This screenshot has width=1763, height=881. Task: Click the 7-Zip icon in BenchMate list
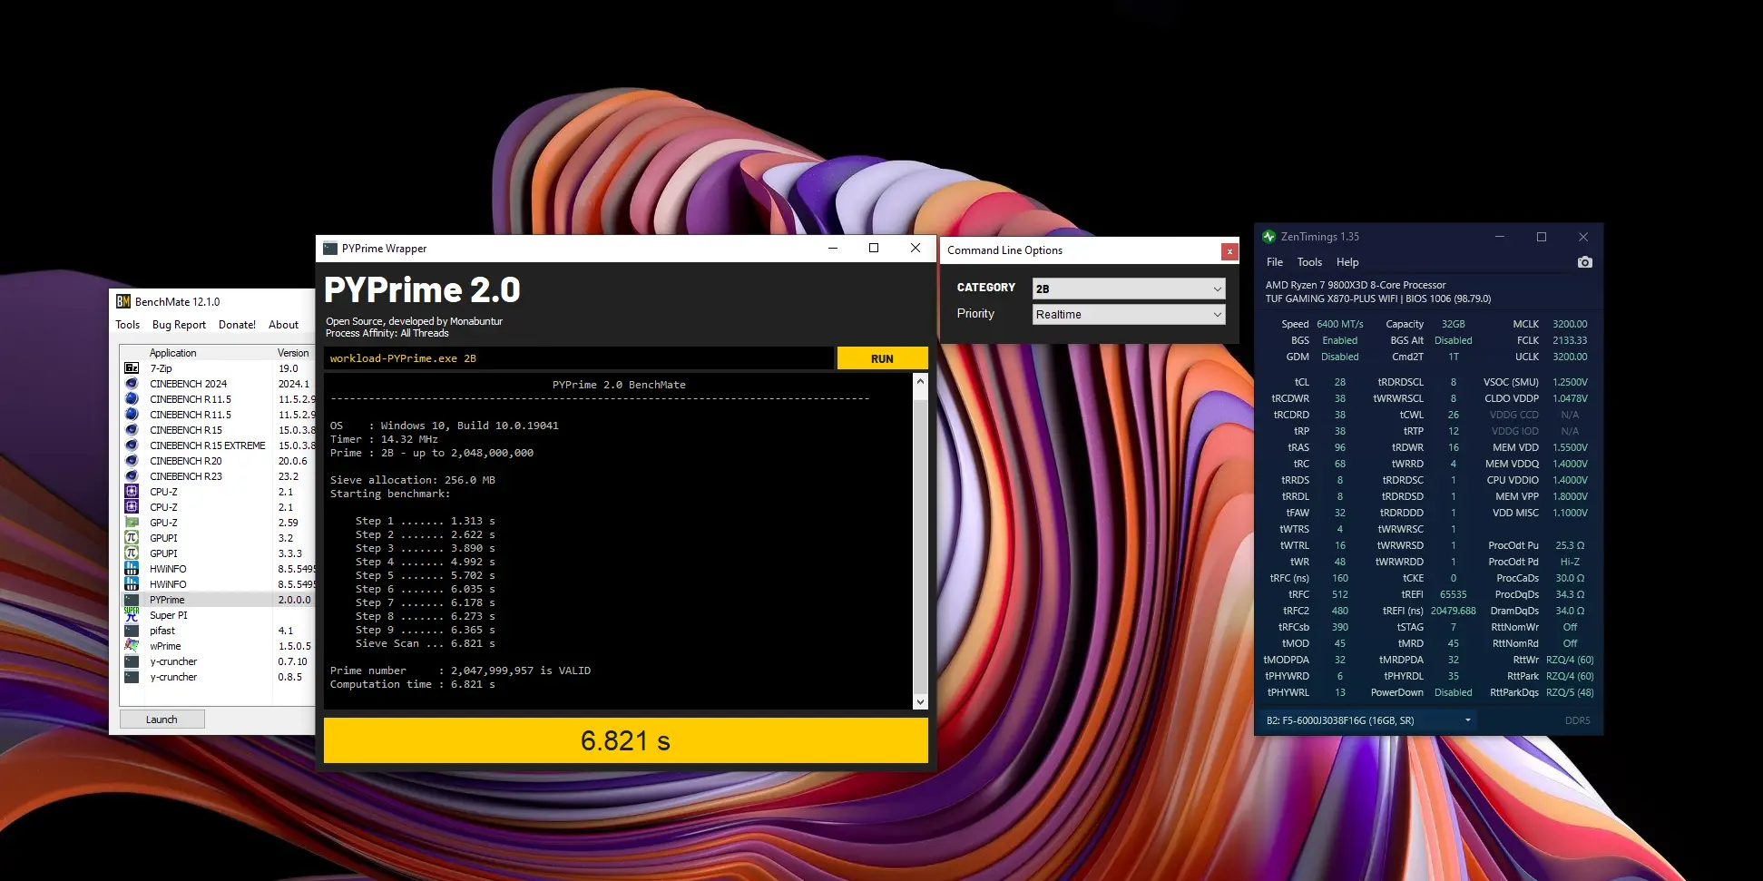pyautogui.click(x=132, y=368)
